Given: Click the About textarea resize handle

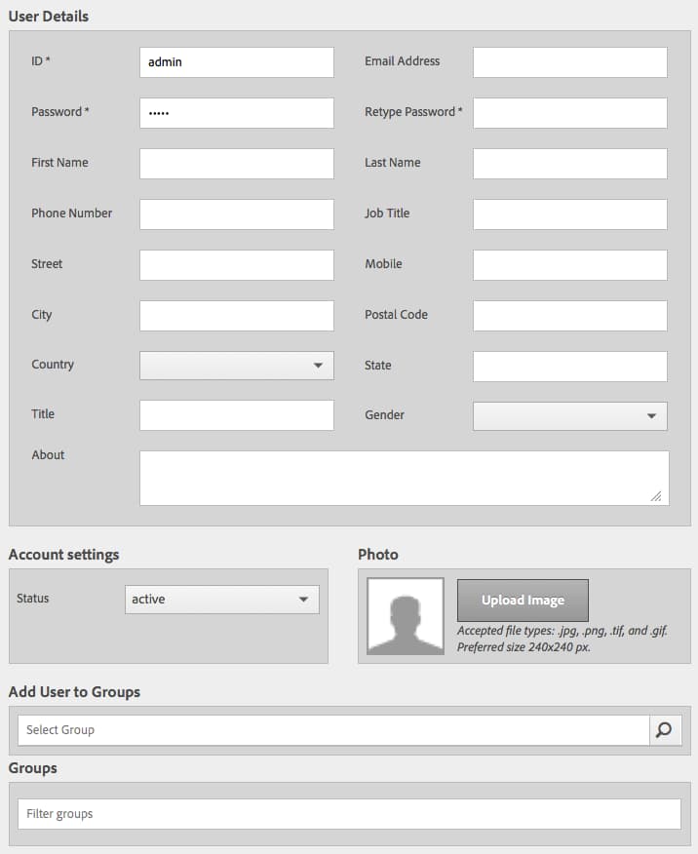Looking at the screenshot, I should (x=656, y=495).
